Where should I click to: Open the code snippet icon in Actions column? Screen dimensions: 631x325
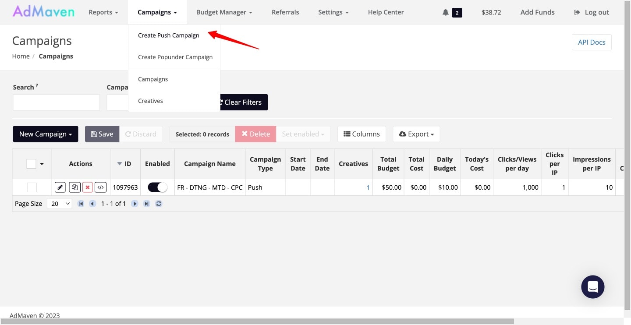[x=101, y=187]
